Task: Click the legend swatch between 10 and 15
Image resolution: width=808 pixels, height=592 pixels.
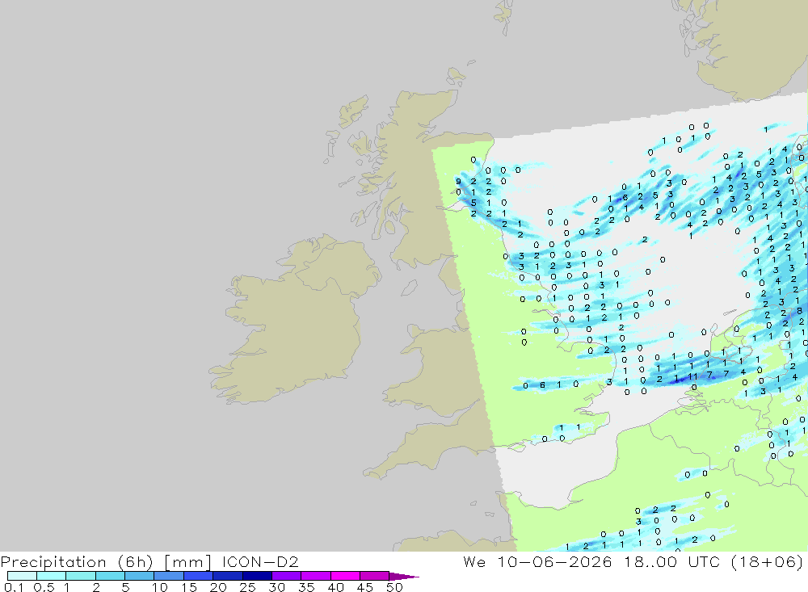Action: tap(169, 576)
